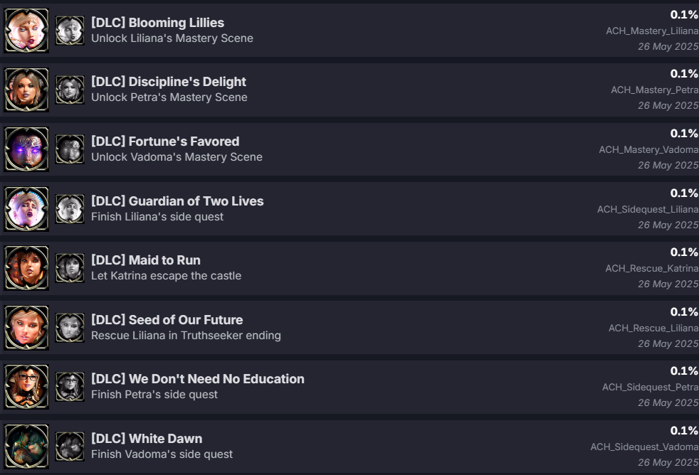Click the colored Maid to Run icon
The height and width of the screenshot is (475, 699).
pyautogui.click(x=26, y=269)
